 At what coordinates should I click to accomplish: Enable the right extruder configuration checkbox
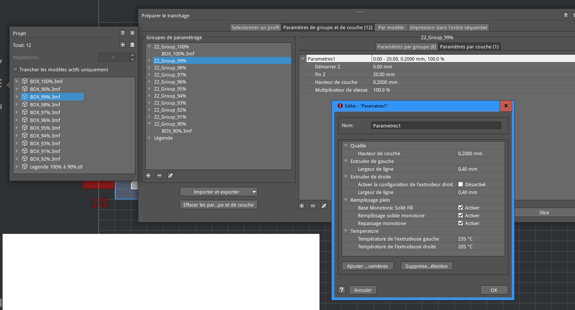(460, 184)
